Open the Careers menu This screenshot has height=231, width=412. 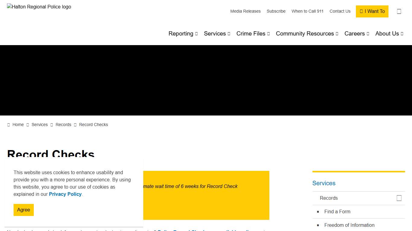pyautogui.click(x=357, y=34)
